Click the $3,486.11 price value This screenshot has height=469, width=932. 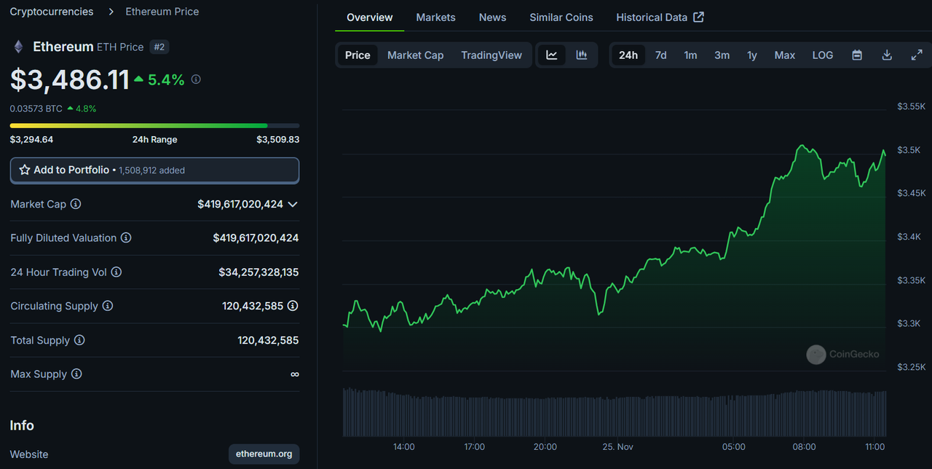click(x=70, y=79)
